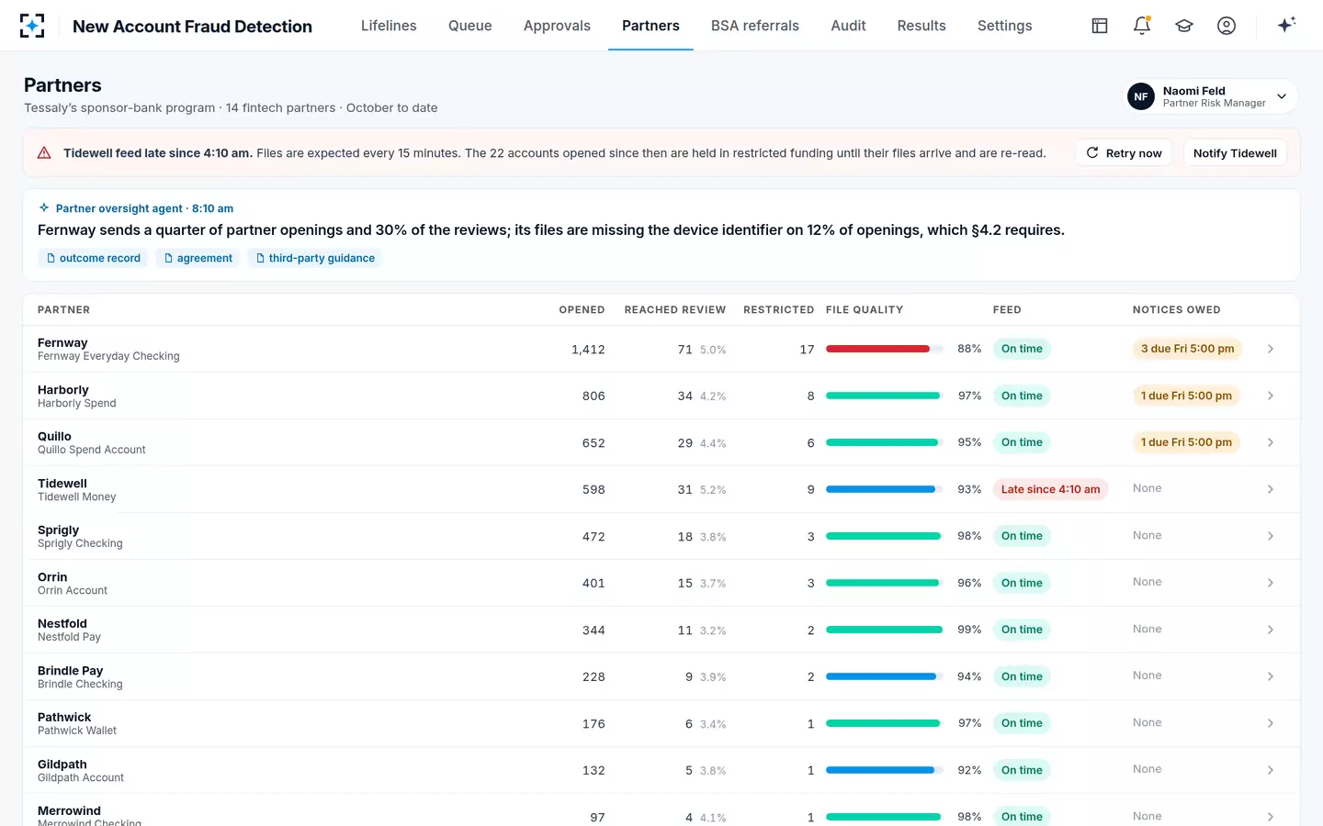Open the Sprigly row chevron
Image resolution: width=1323 pixels, height=826 pixels.
coord(1271,536)
